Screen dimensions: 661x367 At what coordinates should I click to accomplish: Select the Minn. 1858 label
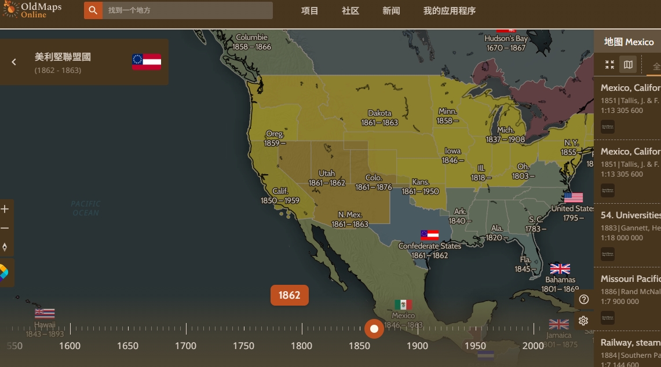(447, 115)
